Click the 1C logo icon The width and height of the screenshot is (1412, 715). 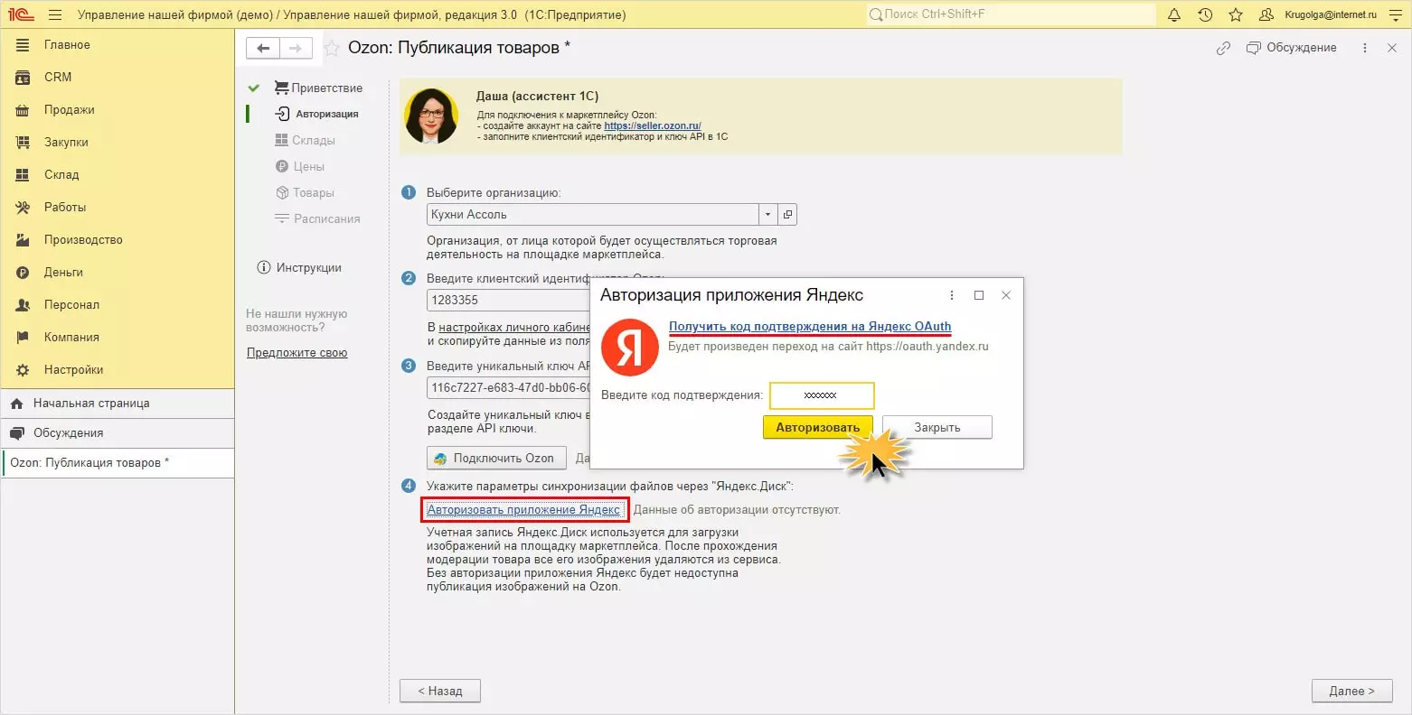(x=22, y=14)
